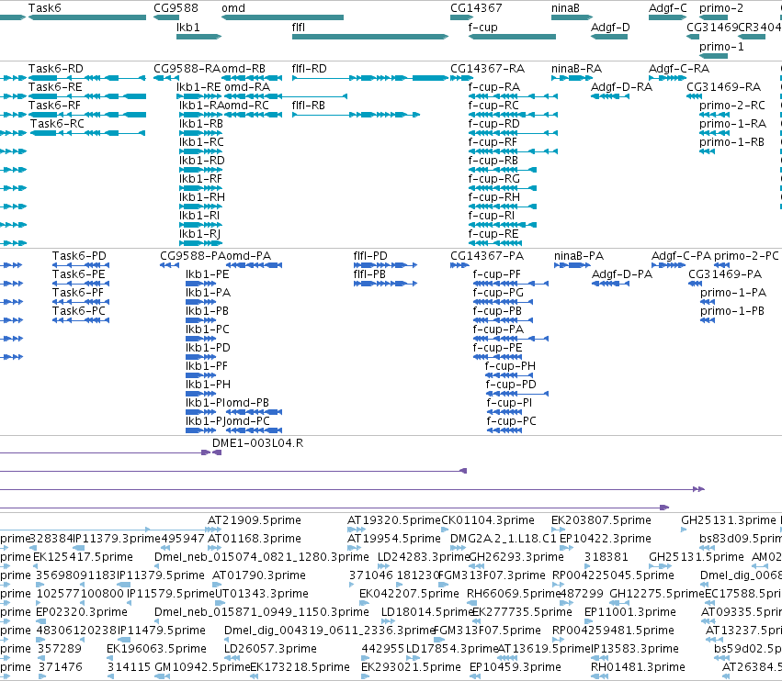Click protein omd-PA

click(x=254, y=265)
